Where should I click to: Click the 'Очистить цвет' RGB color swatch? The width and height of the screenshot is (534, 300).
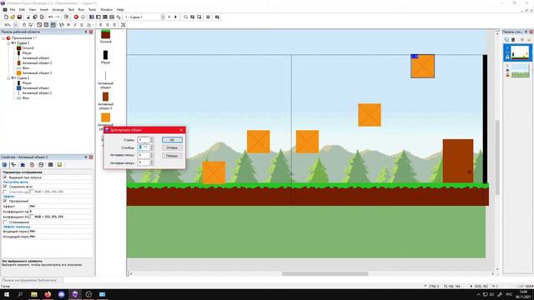point(32,192)
